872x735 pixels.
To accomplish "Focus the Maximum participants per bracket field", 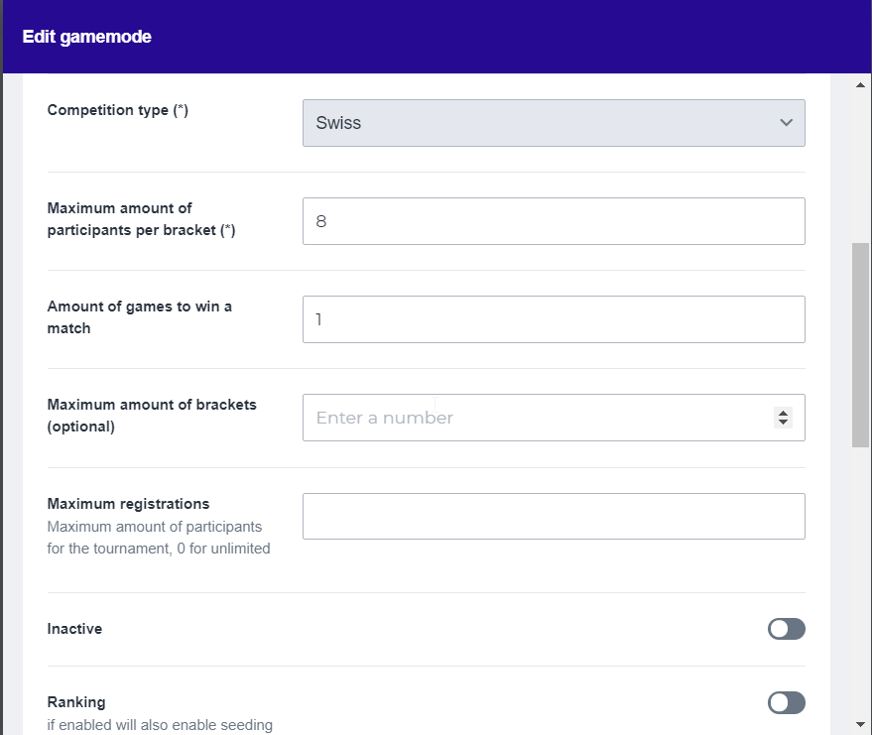I will click(x=553, y=221).
